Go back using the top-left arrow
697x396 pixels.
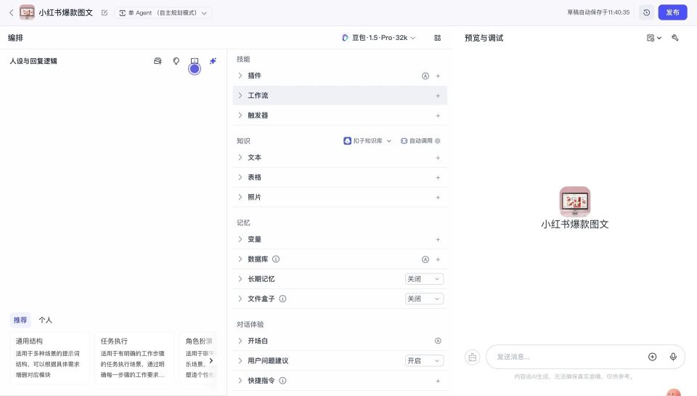12,12
